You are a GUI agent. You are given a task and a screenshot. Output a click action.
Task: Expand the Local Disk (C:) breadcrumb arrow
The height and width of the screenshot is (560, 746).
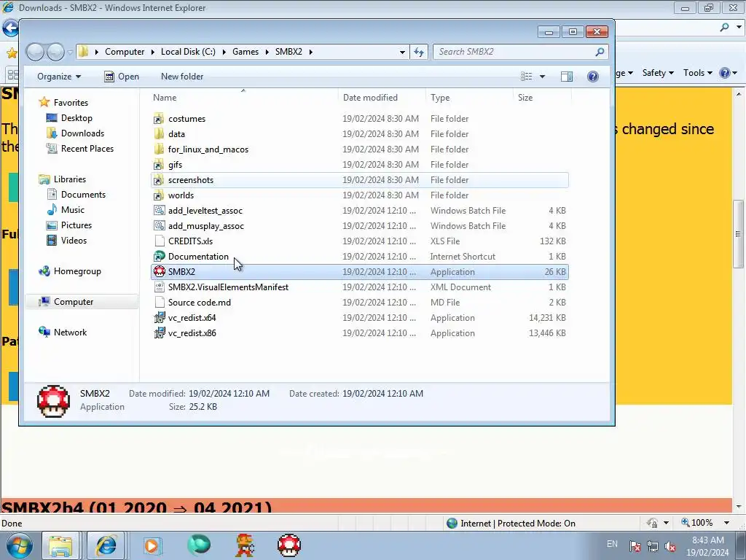[224, 52]
